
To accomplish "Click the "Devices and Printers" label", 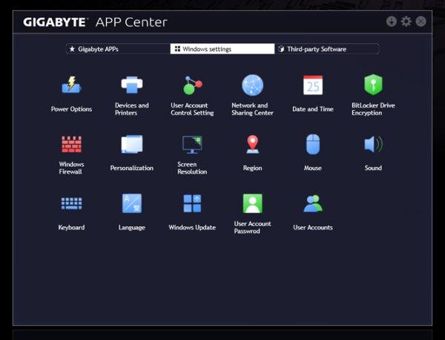I will coord(132,109).
